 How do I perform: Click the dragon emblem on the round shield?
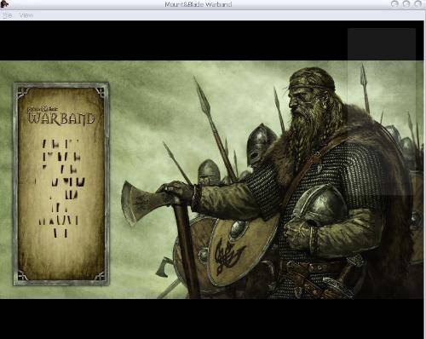tap(229, 256)
